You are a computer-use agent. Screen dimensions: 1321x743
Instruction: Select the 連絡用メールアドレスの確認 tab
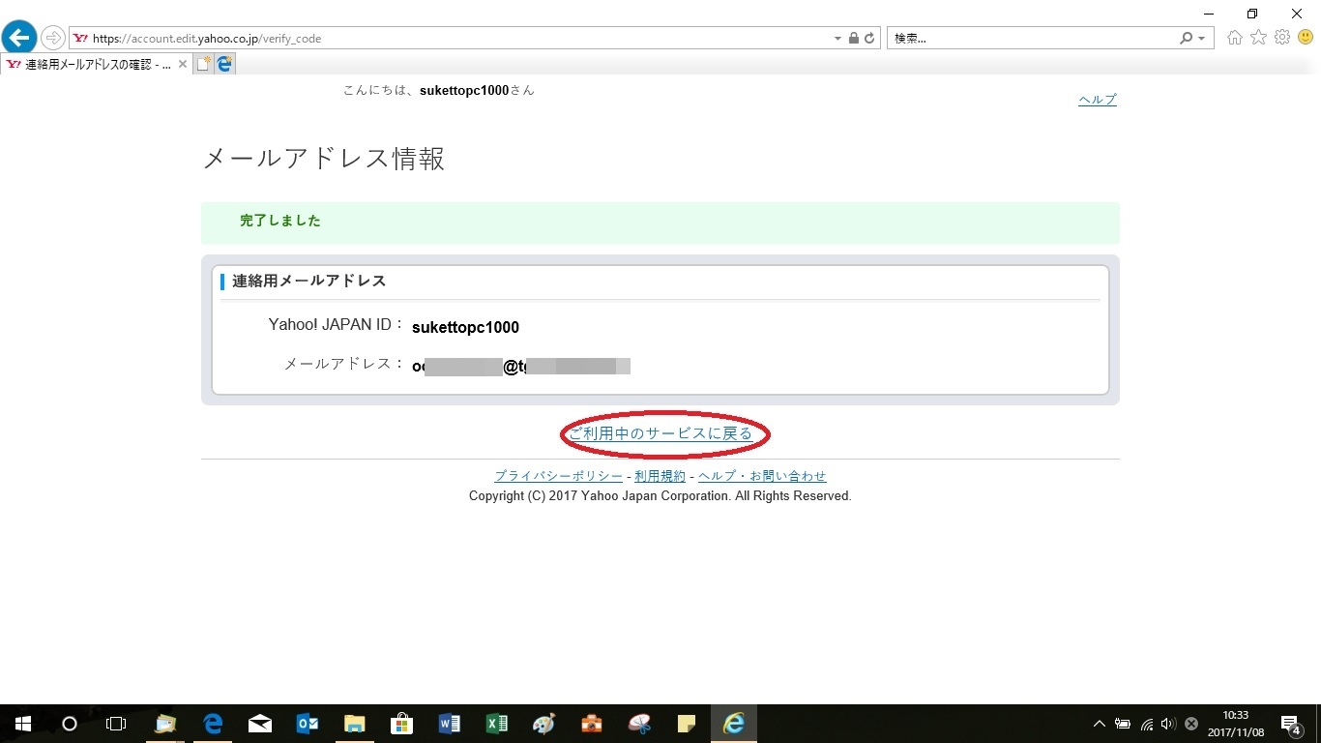(x=97, y=64)
